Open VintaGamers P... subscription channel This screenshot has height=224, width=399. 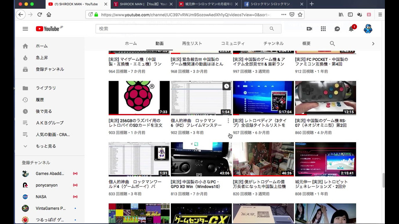point(50,208)
